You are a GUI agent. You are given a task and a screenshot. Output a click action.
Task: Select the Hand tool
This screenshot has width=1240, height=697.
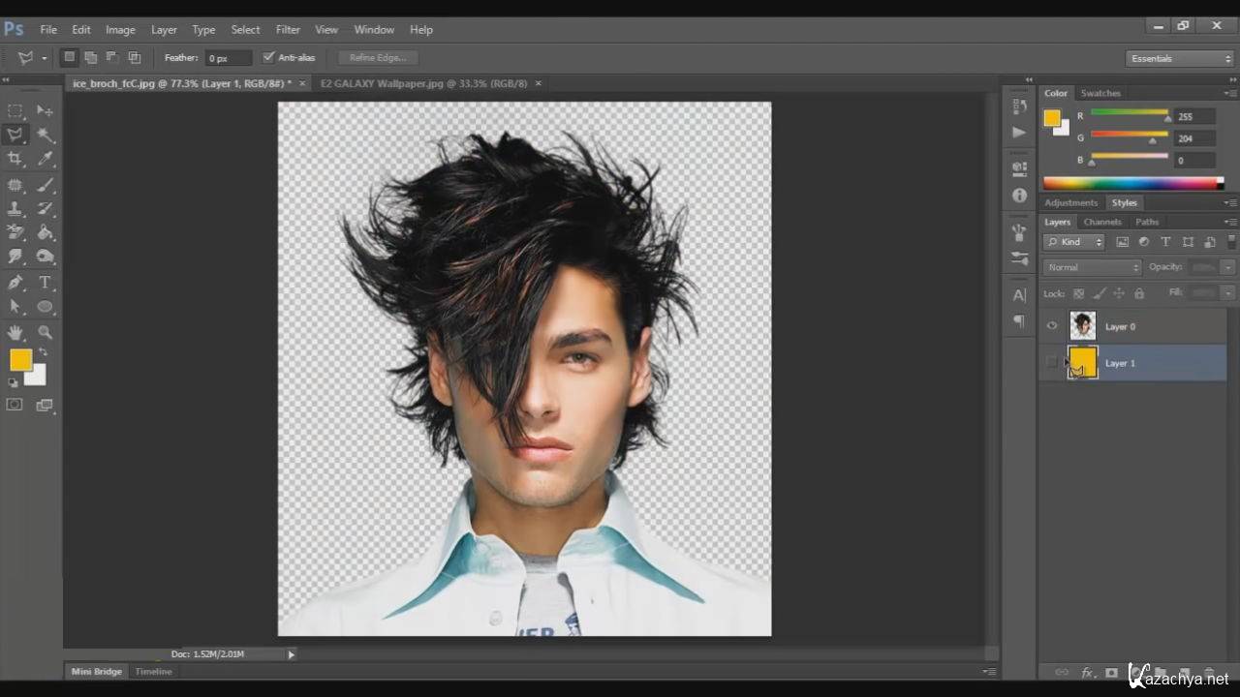15,332
